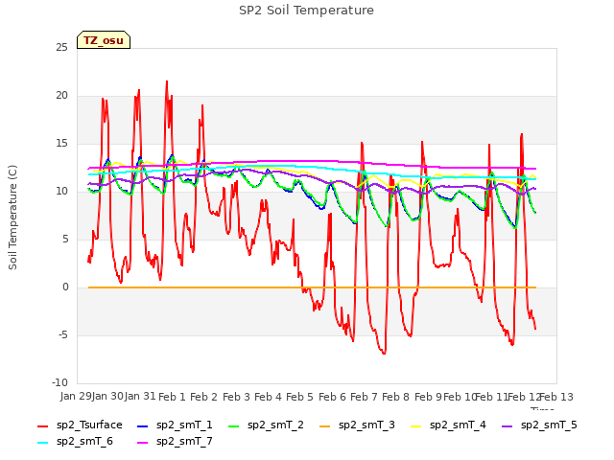This screenshot has height=460, width=614.
Task: Click the Feb 2 x-axis tick label
Action: (x=203, y=397)
